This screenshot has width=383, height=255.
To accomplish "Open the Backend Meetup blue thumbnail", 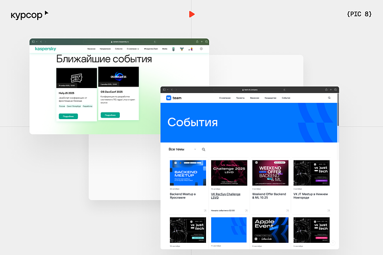I will 188,173.
